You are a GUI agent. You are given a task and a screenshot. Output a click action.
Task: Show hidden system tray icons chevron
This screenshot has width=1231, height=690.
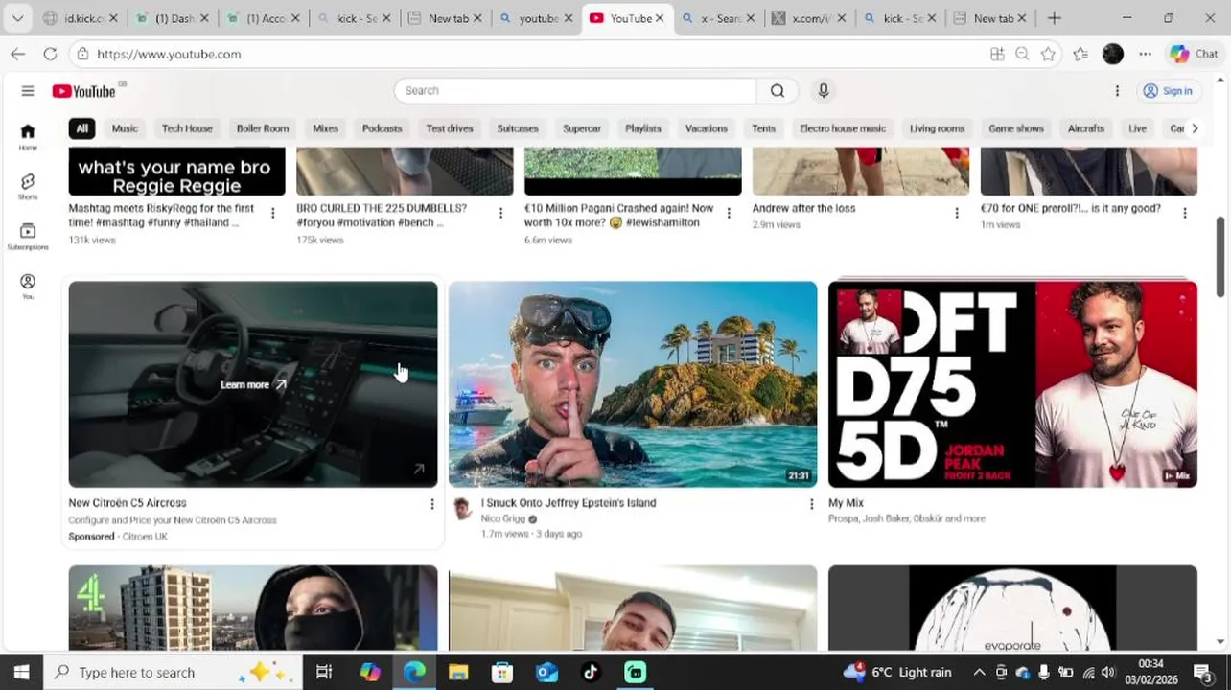[979, 673]
